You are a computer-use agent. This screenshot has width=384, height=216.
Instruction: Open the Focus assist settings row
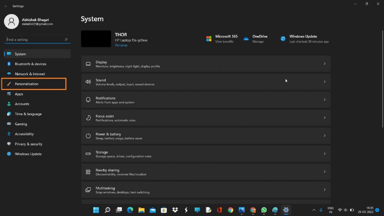tap(205, 118)
